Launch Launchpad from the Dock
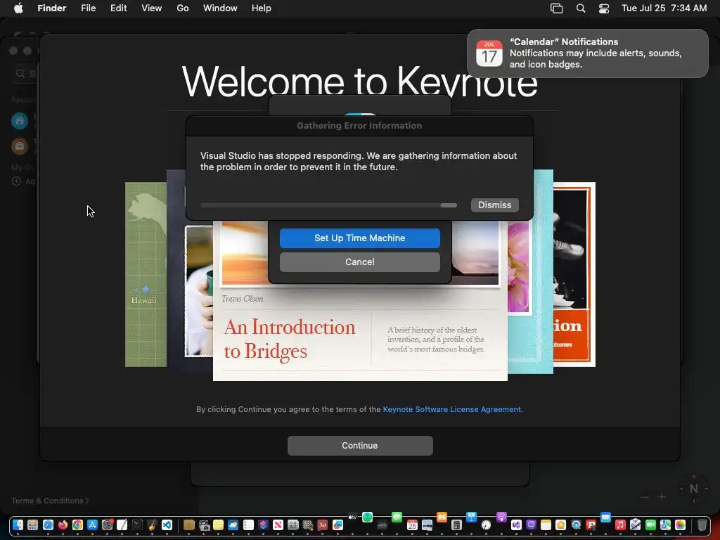Screen dimensions: 720x540 (32, 525)
